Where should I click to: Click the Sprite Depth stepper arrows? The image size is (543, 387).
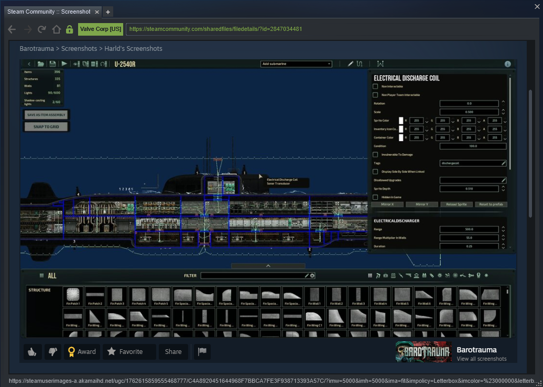coord(503,189)
